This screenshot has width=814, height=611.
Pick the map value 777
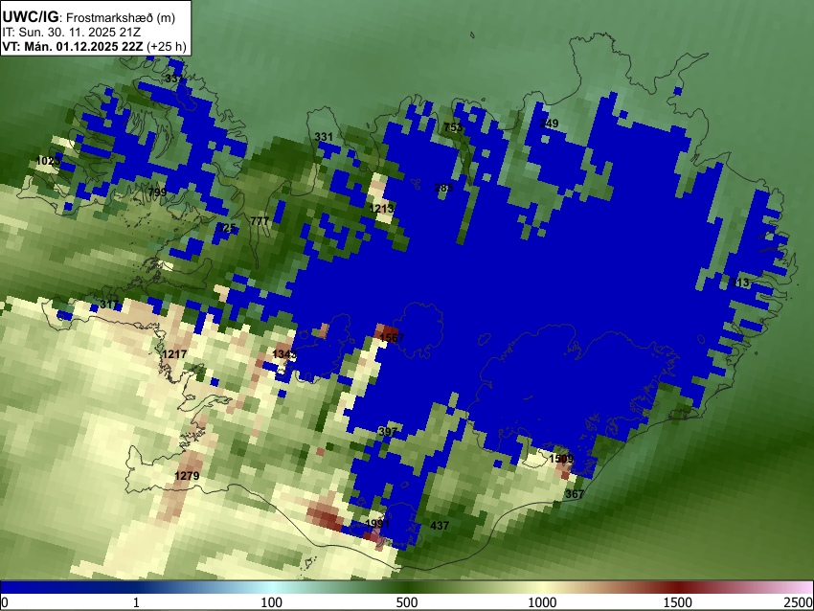260,221
